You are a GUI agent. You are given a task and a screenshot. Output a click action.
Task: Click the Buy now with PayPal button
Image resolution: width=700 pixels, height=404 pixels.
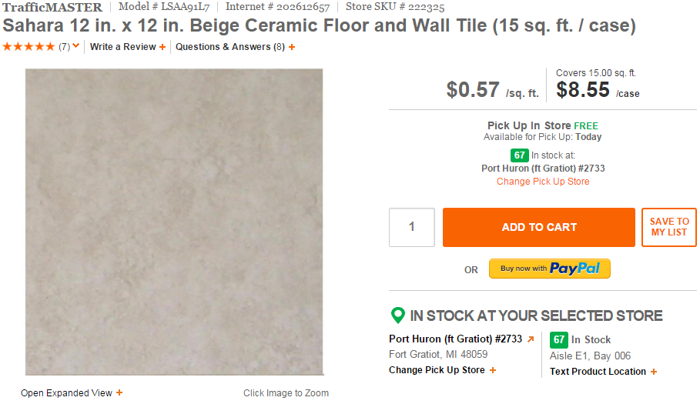click(x=550, y=269)
